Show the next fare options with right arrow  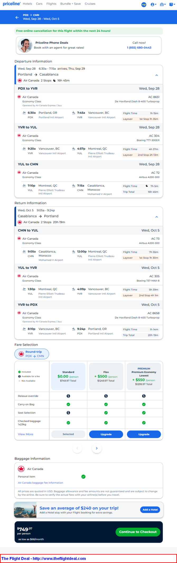click(x=97, y=448)
